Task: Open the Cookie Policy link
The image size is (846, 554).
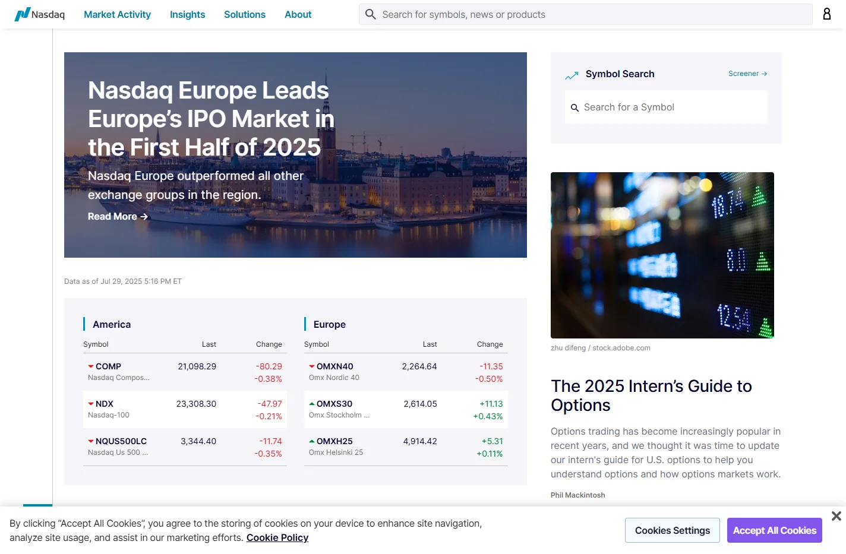Action: coord(277,537)
